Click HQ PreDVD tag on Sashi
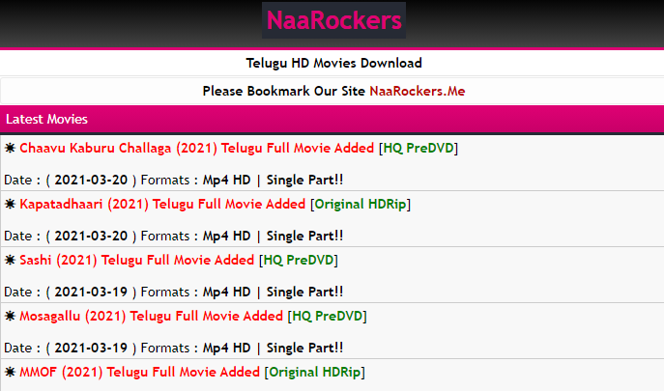The height and width of the screenshot is (391, 664). point(299,260)
